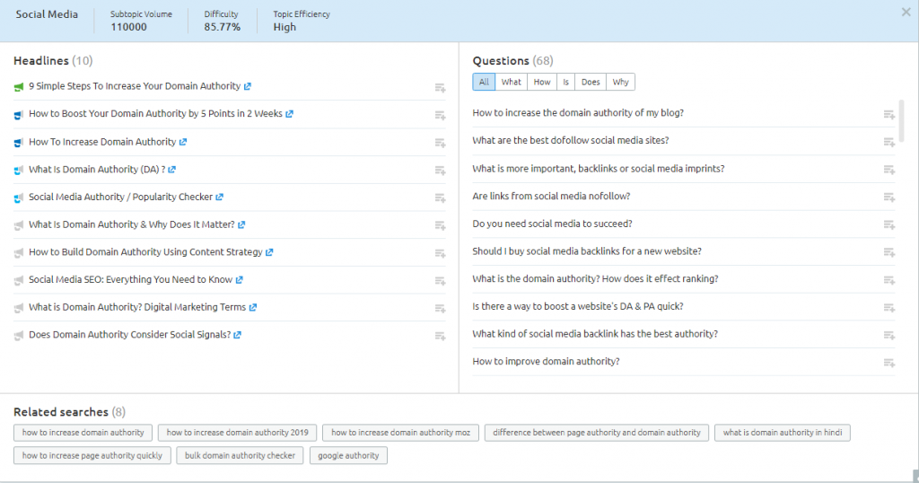Add 'Digital Marketing Terms' headline to favorites
Viewport: 919px width, 483px height.
(x=440, y=308)
